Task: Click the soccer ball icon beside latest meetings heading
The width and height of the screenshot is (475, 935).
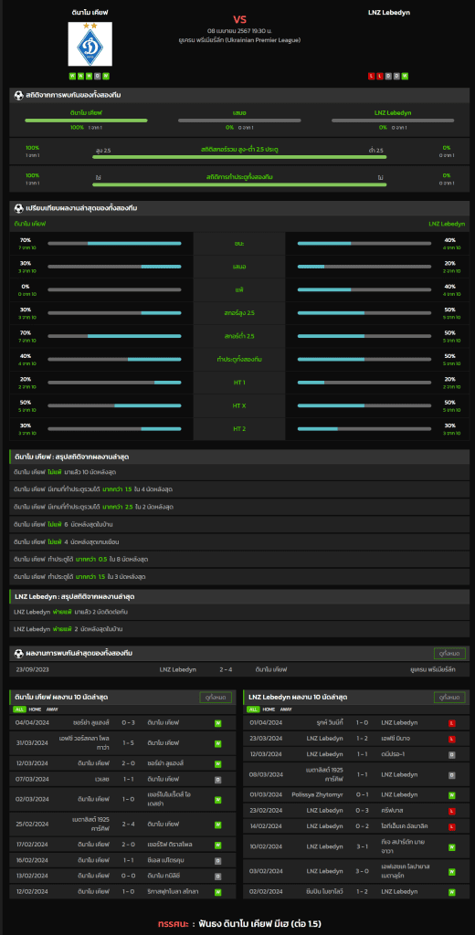Action: (19, 654)
